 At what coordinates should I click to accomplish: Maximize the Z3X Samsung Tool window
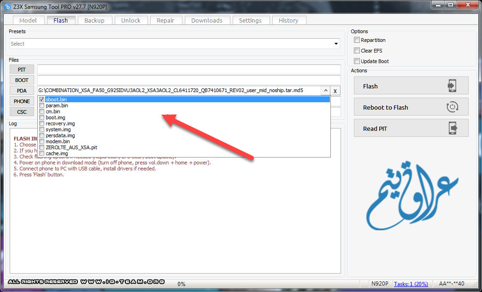tap(451, 5)
